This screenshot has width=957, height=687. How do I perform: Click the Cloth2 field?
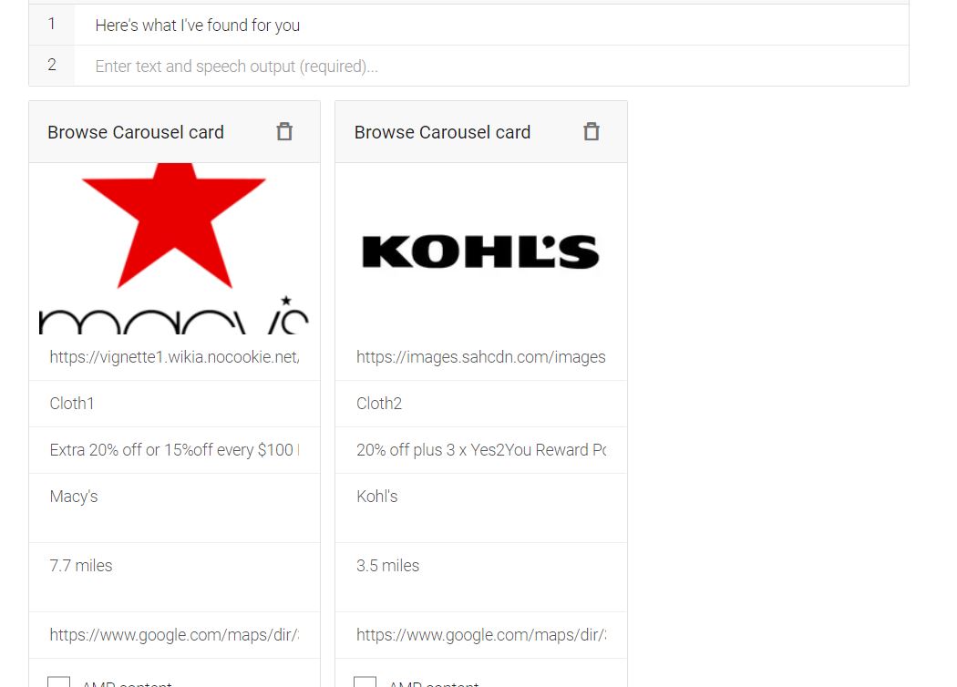tap(481, 404)
